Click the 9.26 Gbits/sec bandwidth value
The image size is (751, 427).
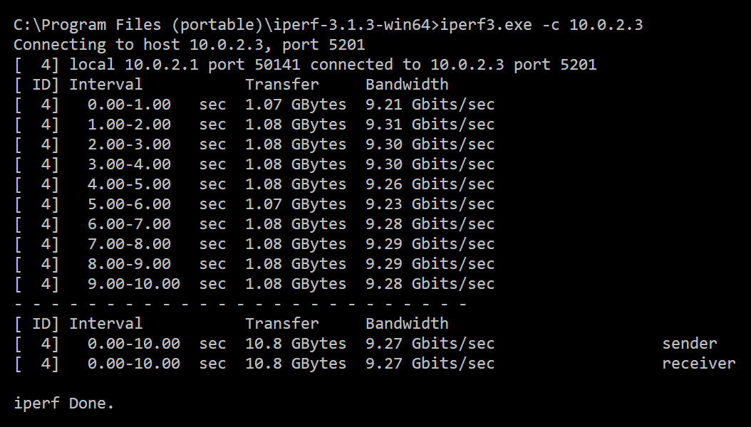(x=430, y=184)
